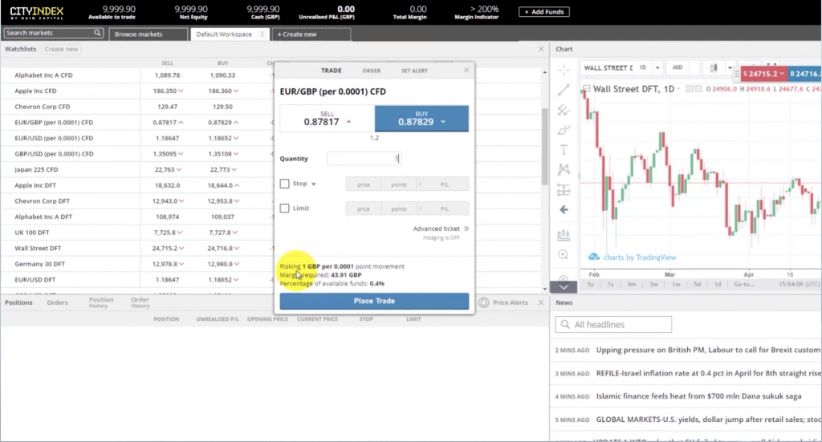This screenshot has width=822, height=442.
Task: Enable the Limit order checkbox
Action: click(x=285, y=209)
